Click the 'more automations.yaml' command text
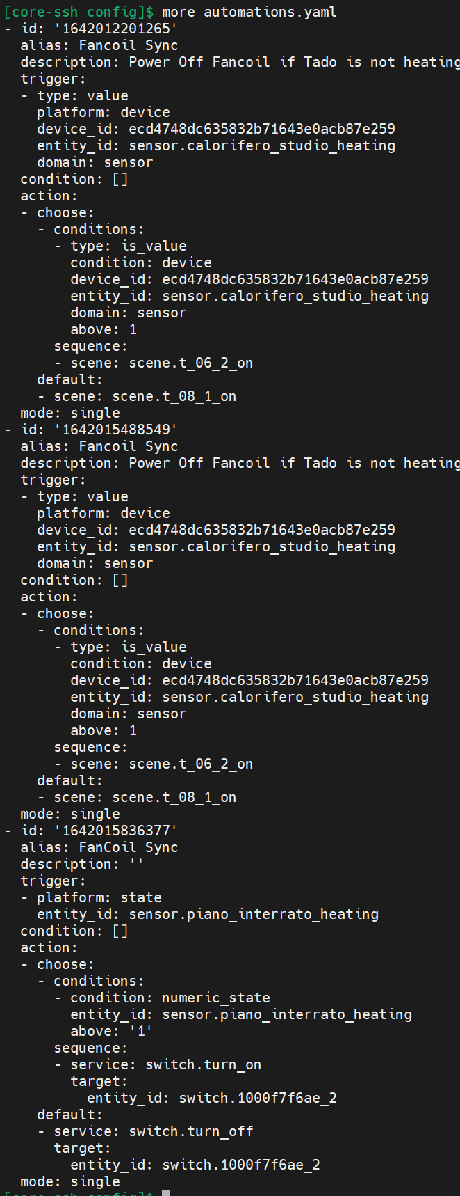The image size is (460, 1196). (249, 12)
